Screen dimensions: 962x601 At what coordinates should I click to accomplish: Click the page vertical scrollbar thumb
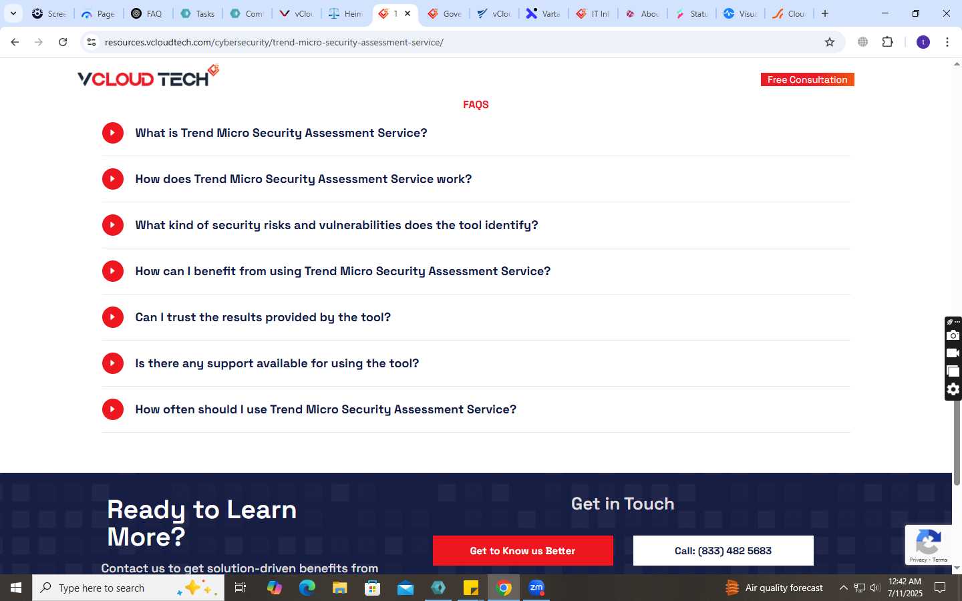(957, 443)
